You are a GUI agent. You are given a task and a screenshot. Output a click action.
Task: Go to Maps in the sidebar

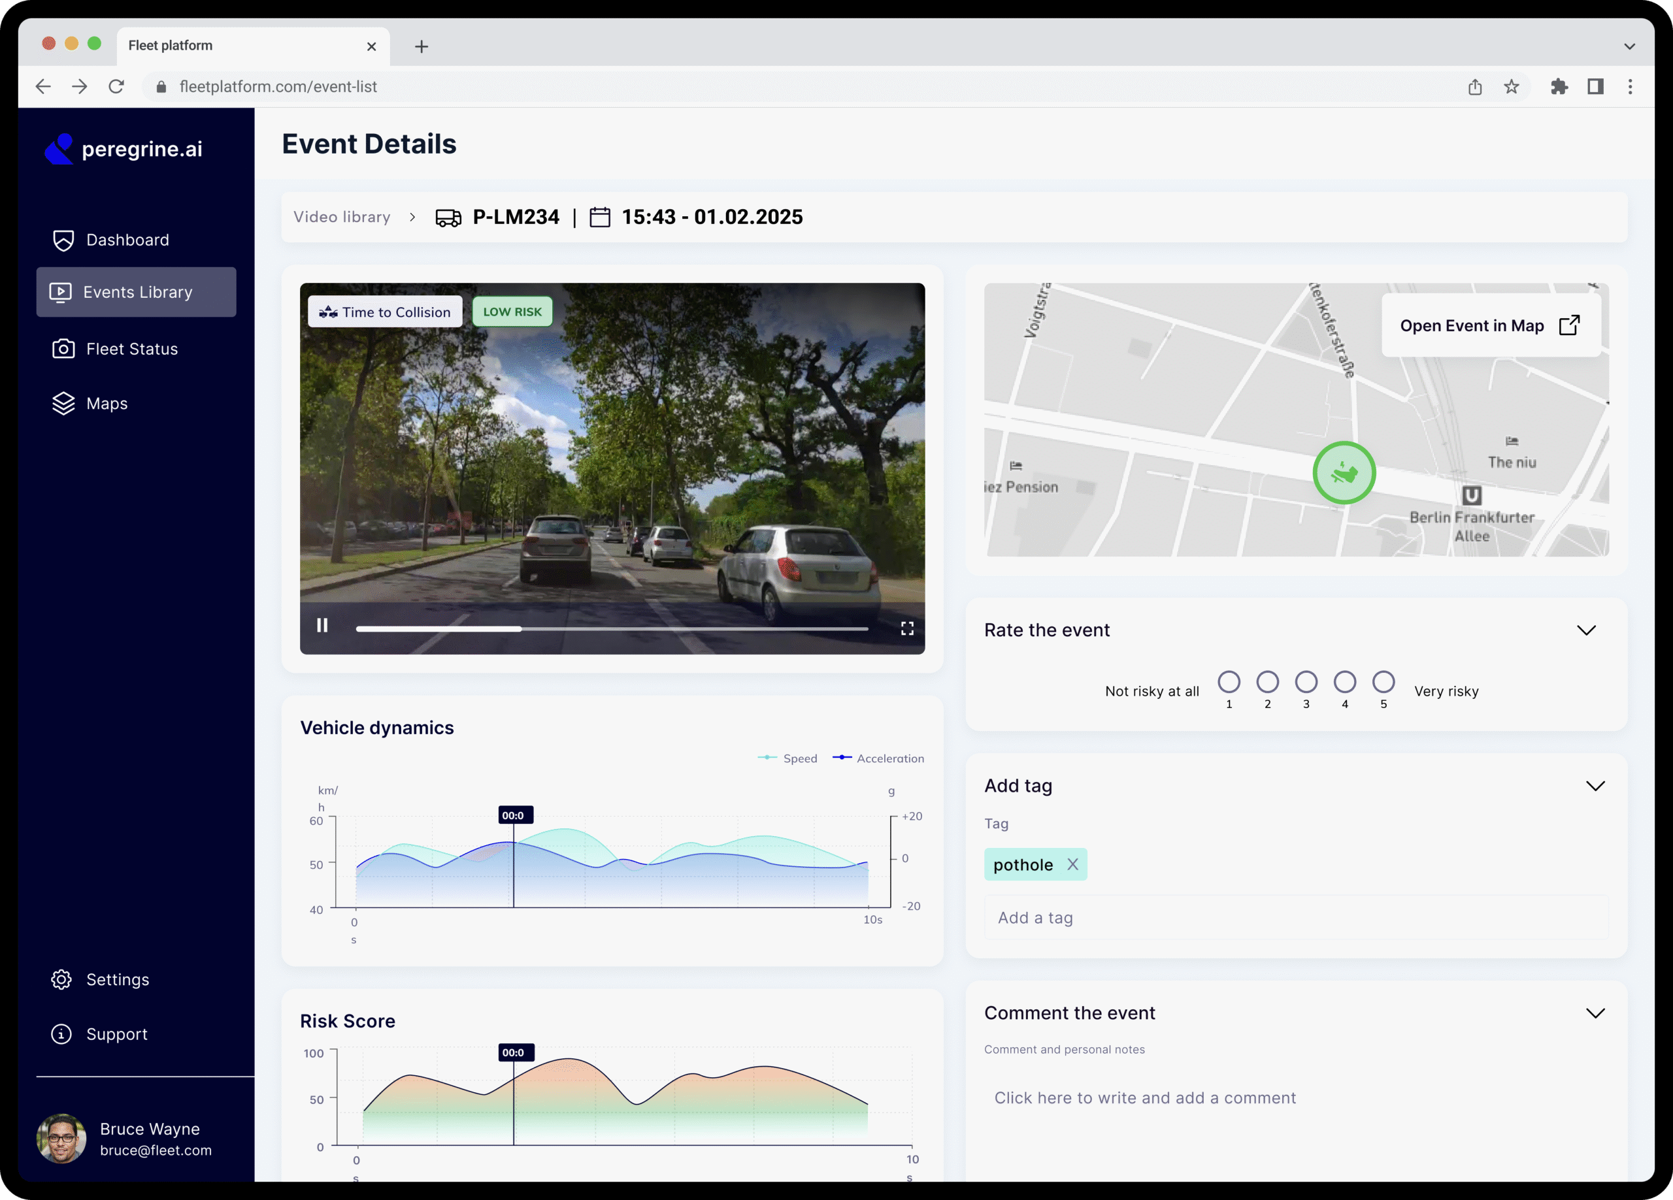(107, 404)
